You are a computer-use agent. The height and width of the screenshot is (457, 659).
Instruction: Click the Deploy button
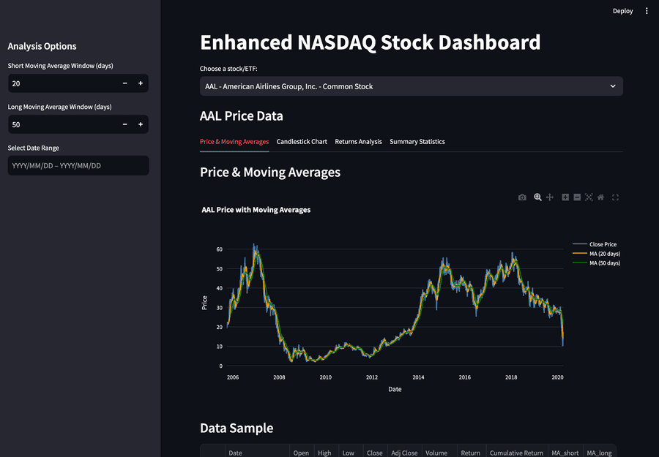tap(622, 11)
